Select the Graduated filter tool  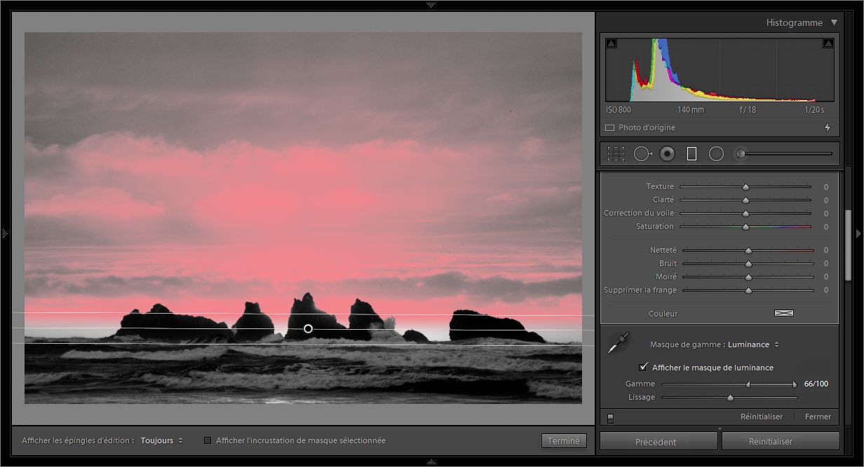coord(691,153)
